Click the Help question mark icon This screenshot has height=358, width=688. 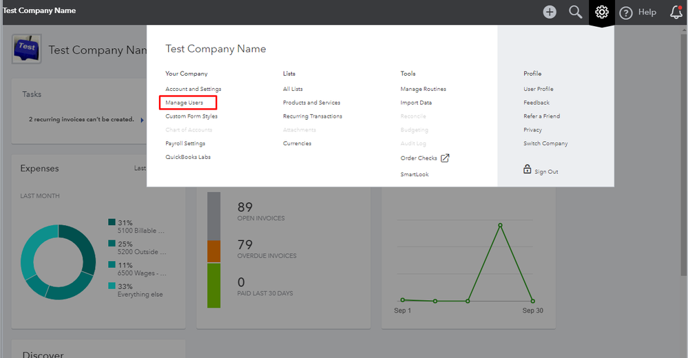(x=626, y=12)
